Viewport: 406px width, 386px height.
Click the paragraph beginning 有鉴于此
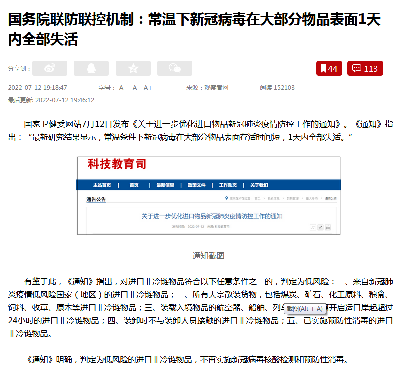(200, 308)
